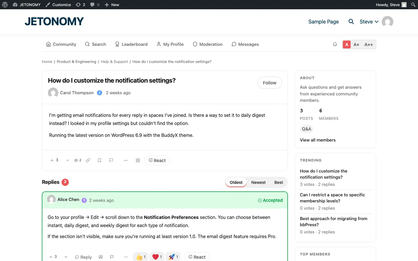
Task: Switch replies sorting to Newest
Action: pos(258,182)
